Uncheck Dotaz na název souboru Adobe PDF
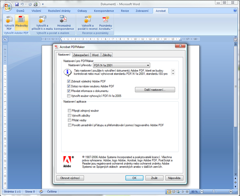This screenshot has width=240, height=196. pyautogui.click(x=69, y=86)
